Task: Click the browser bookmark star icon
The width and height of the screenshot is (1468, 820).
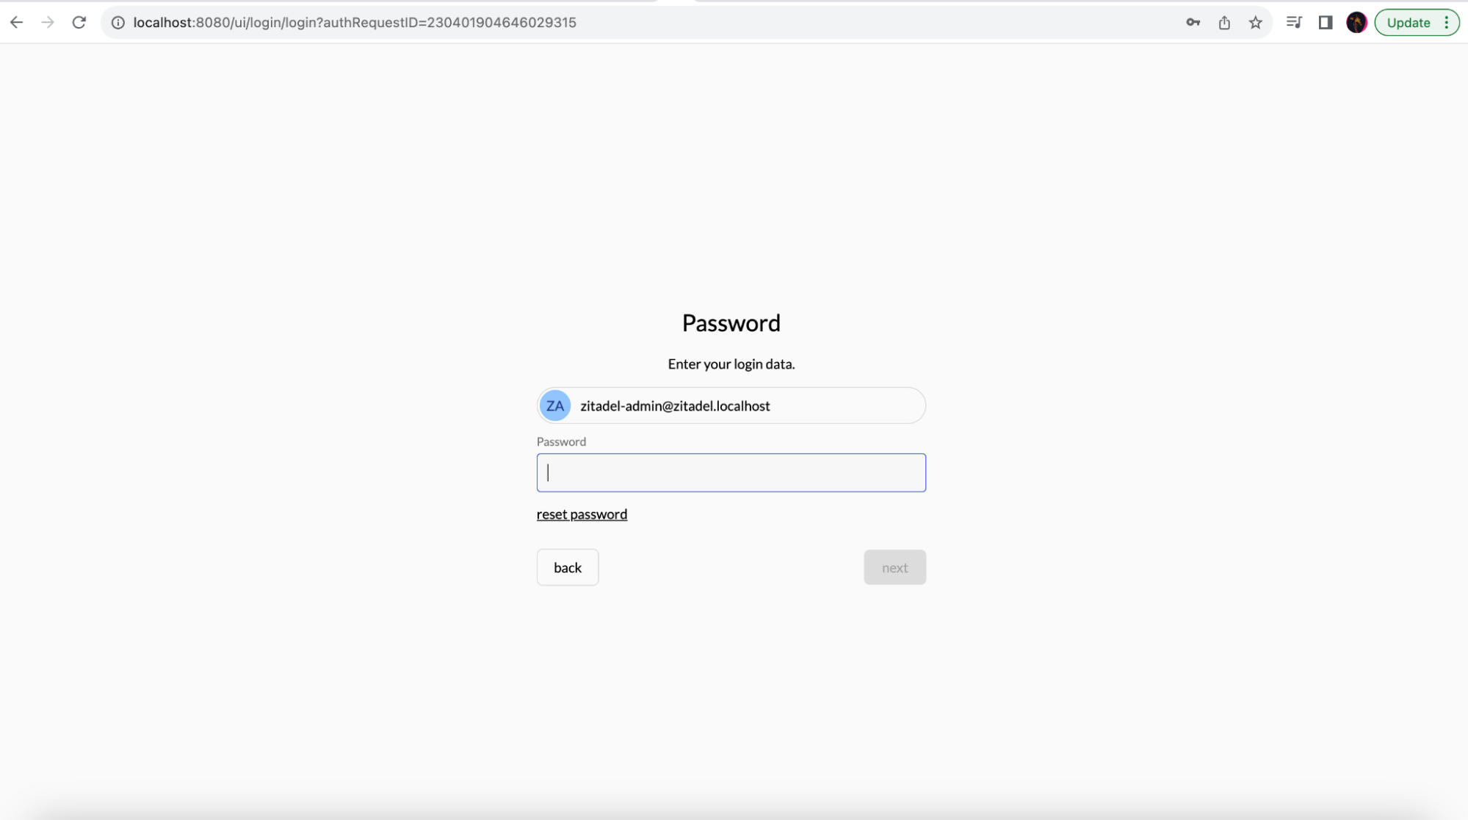Action: 1257,22
